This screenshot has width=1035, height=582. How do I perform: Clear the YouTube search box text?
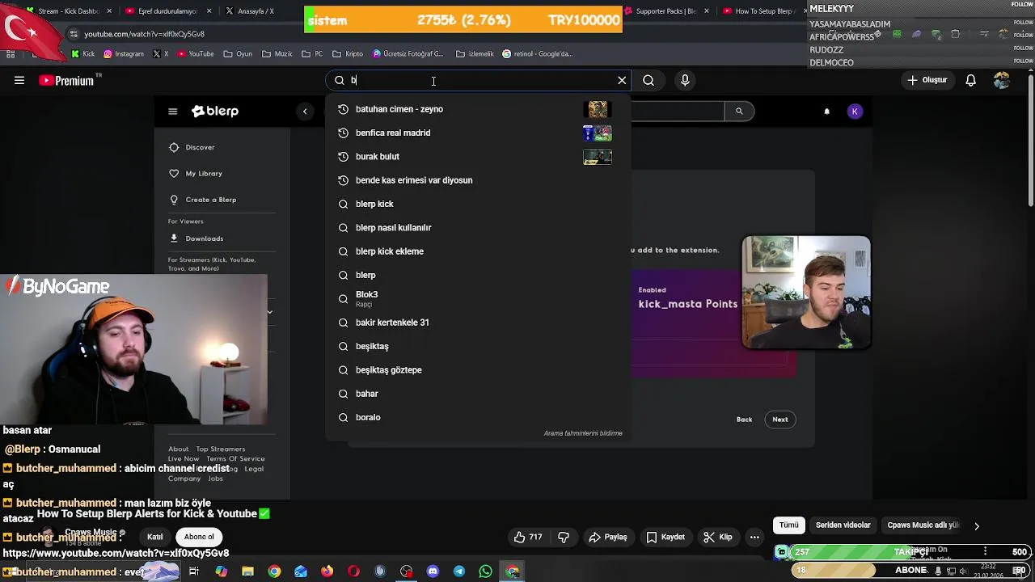[622, 80]
